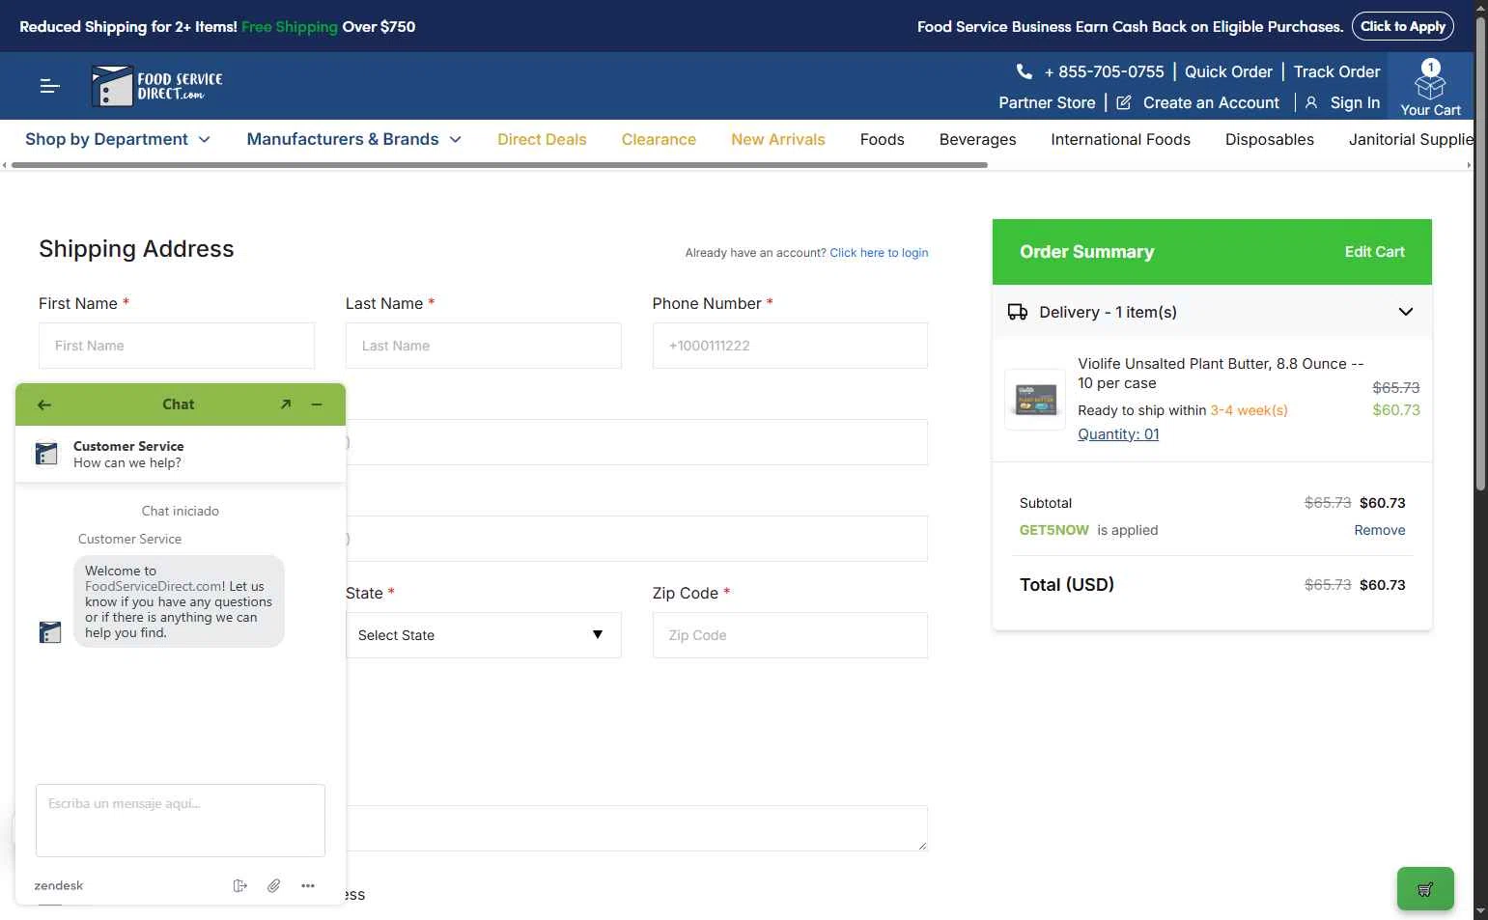Open the hamburger navigation menu

(50, 86)
